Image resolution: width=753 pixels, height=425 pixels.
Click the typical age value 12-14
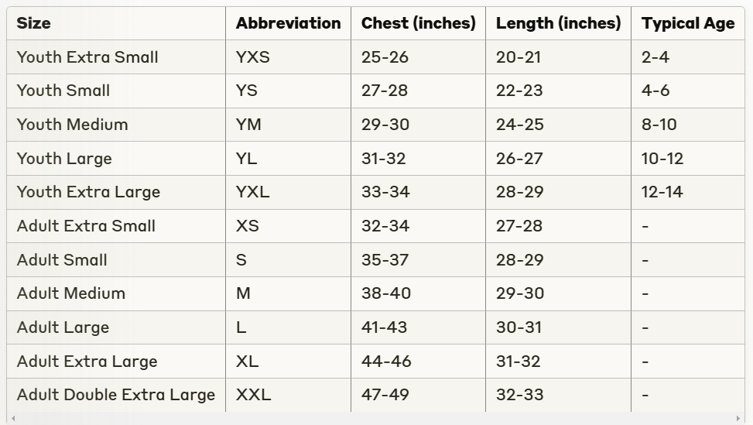(662, 192)
